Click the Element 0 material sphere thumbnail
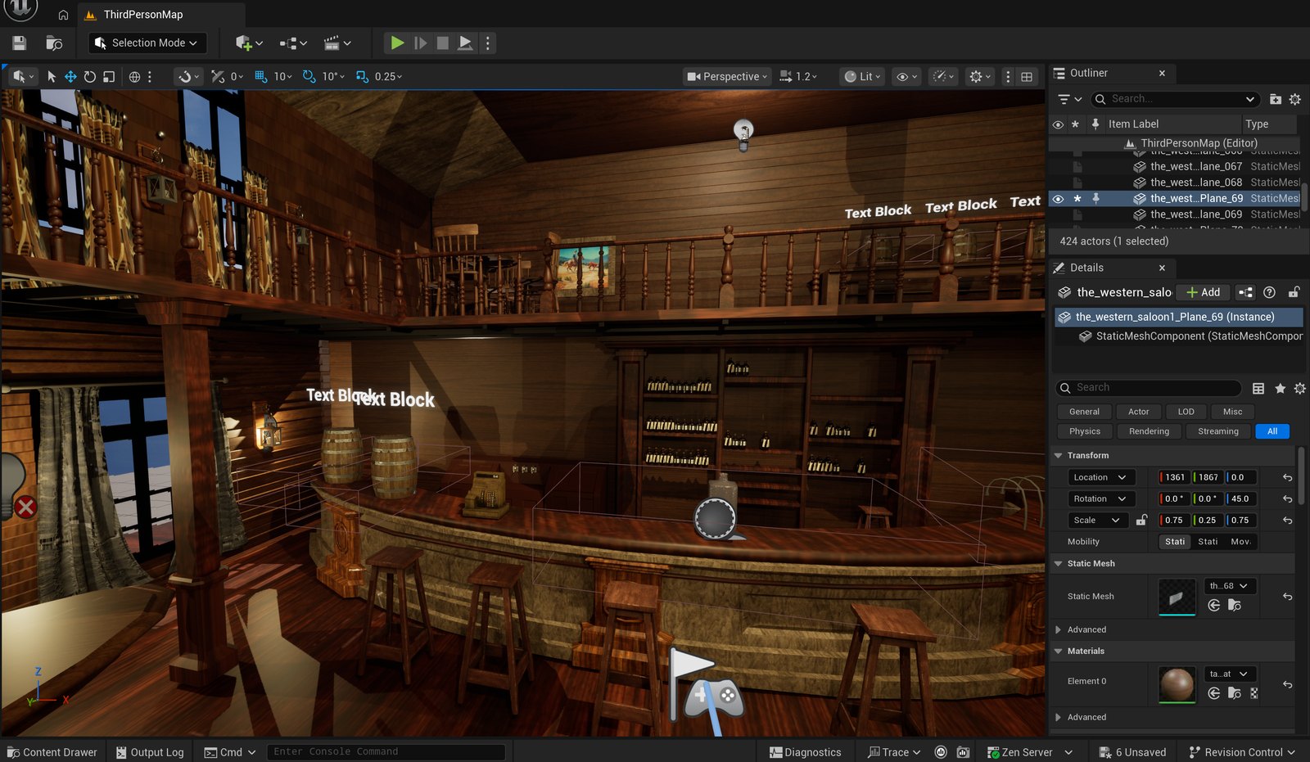The image size is (1310, 762). pyautogui.click(x=1177, y=685)
